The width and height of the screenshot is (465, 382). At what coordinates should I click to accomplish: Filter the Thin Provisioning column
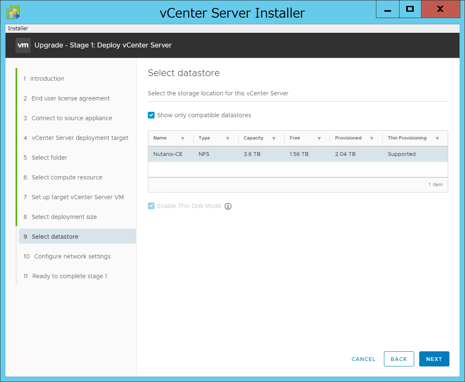click(437, 139)
